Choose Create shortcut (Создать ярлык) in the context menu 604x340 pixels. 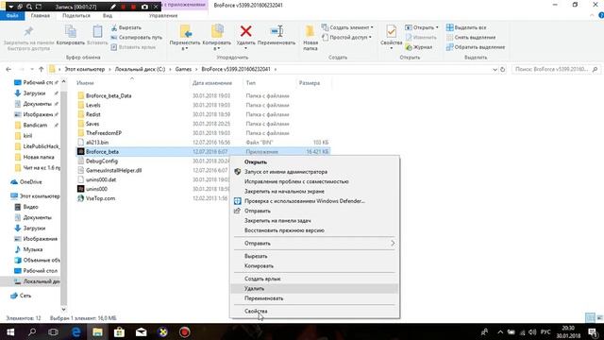314,279
